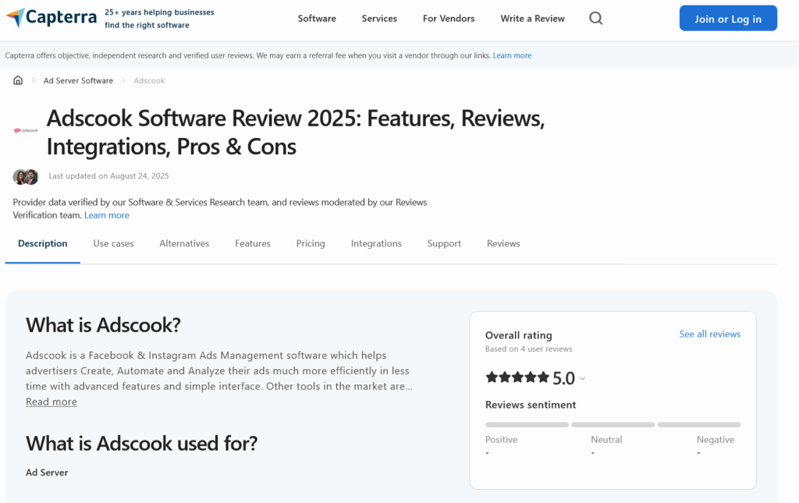Click the Neutral sentiment bar
The width and height of the screenshot is (799, 503).
pos(613,424)
